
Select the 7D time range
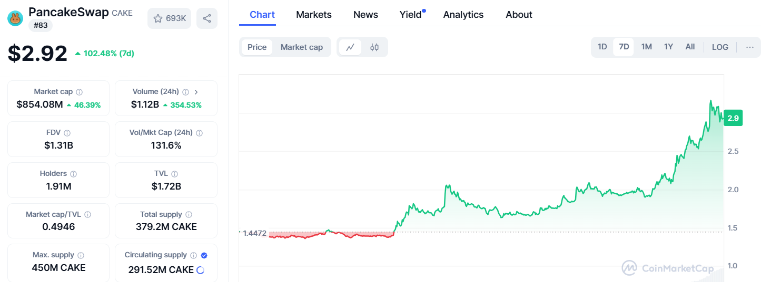click(x=624, y=47)
